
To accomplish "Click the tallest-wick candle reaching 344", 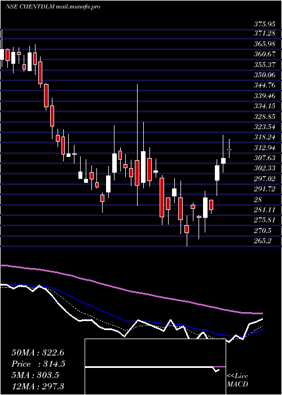I will tap(137, 145).
